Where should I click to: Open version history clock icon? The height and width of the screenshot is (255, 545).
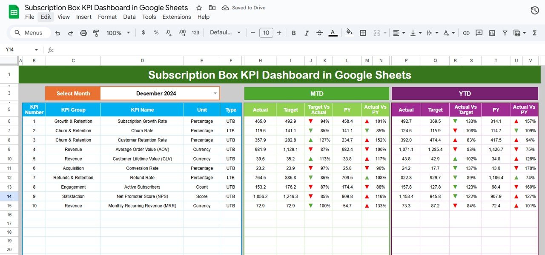click(535, 11)
